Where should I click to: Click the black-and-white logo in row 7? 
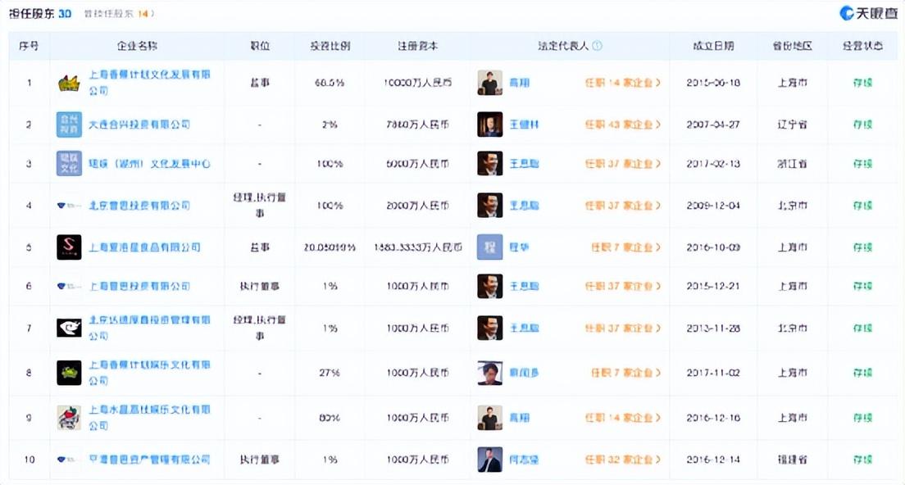69,328
